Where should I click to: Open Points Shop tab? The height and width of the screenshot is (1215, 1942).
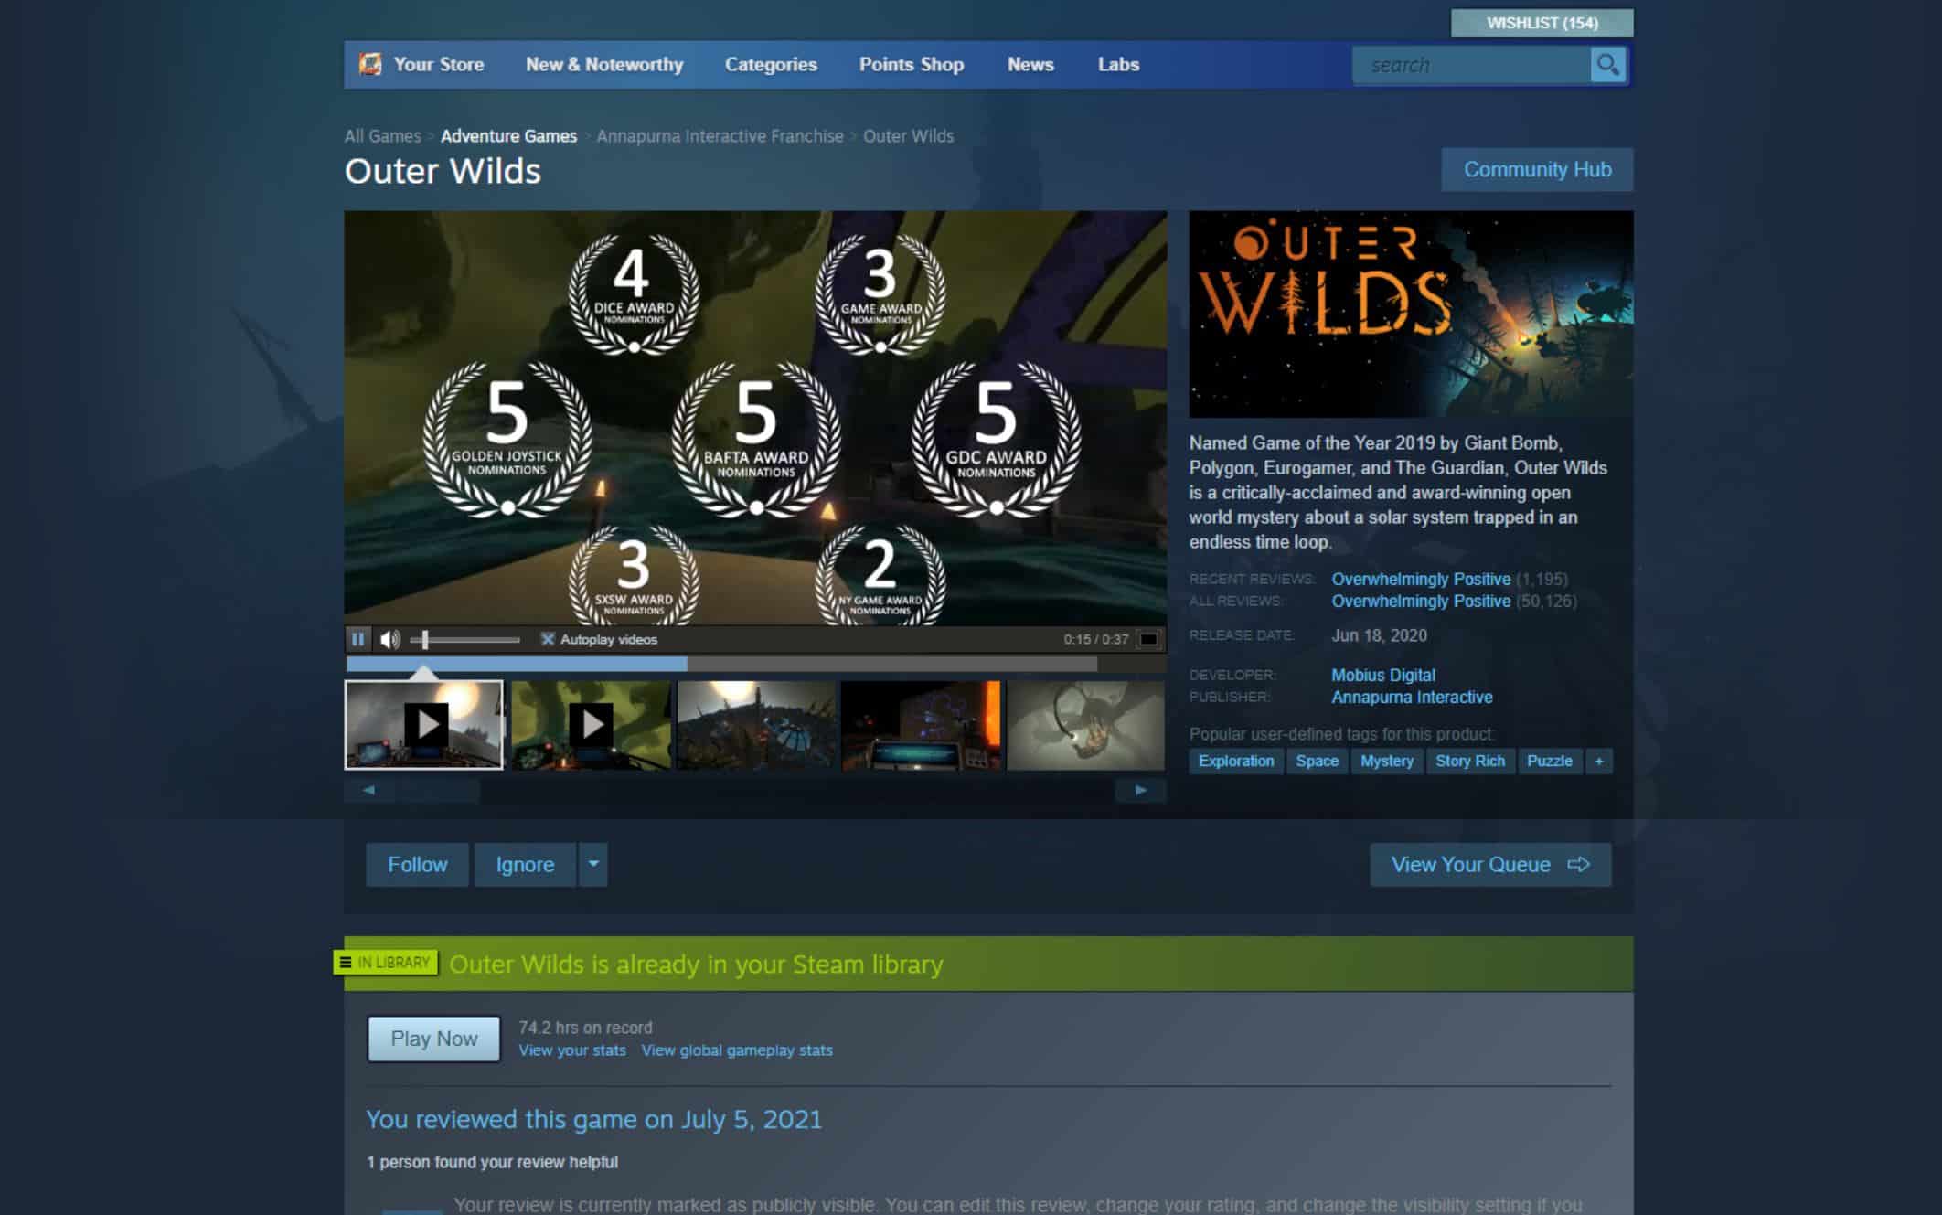coord(912,64)
